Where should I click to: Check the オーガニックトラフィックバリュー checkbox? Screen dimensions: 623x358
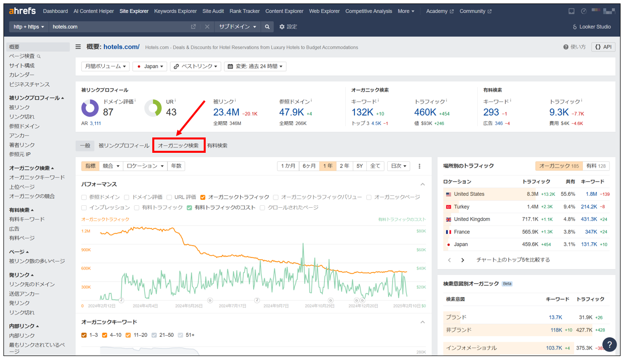tap(276, 197)
